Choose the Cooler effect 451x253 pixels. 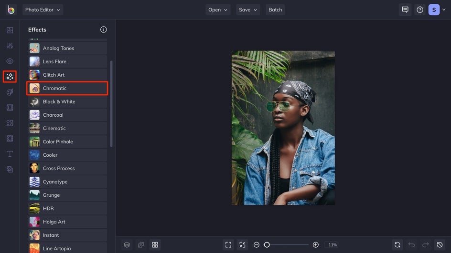pyautogui.click(x=67, y=155)
